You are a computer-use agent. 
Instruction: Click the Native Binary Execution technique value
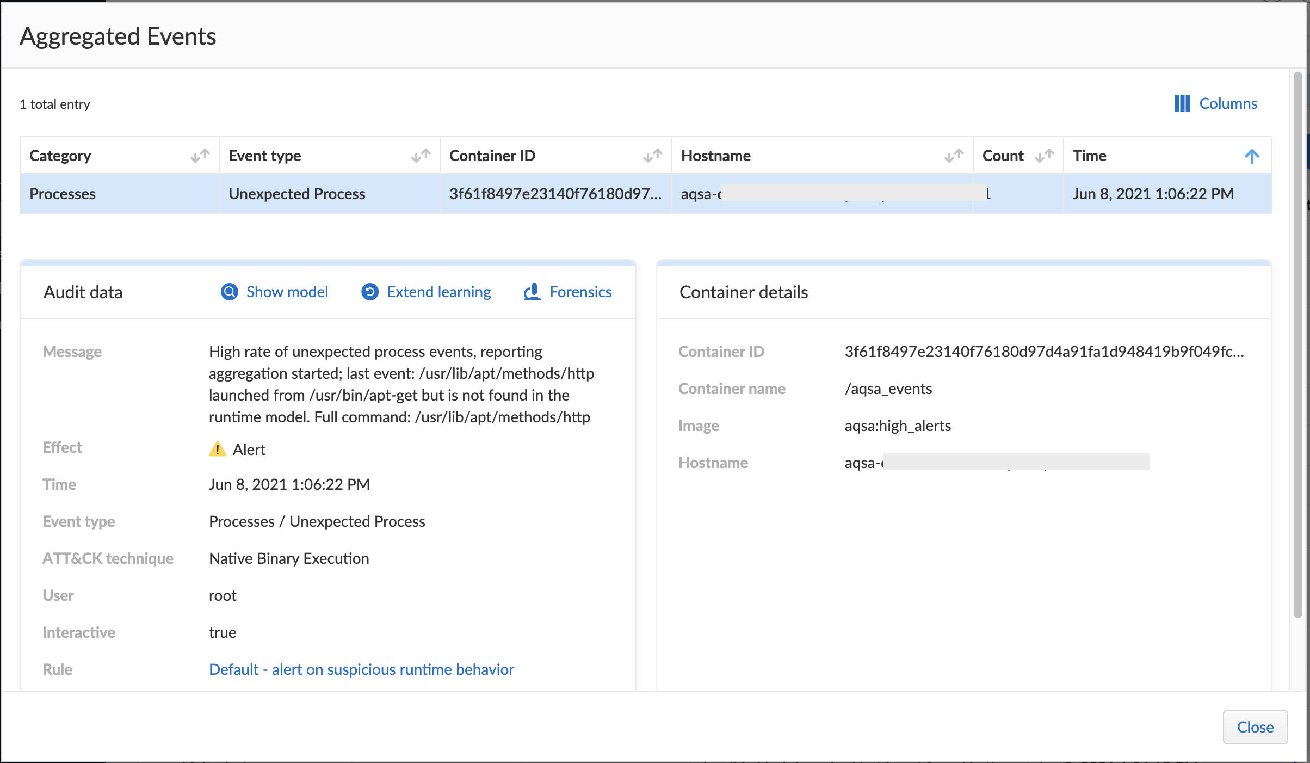(x=289, y=558)
